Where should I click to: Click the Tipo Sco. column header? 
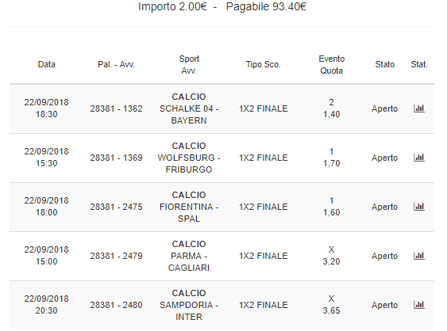[263, 65]
